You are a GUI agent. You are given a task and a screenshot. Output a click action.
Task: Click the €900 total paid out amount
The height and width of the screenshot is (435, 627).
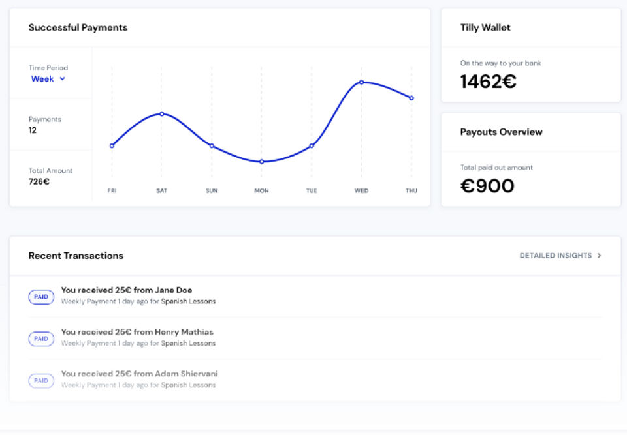pos(487,186)
